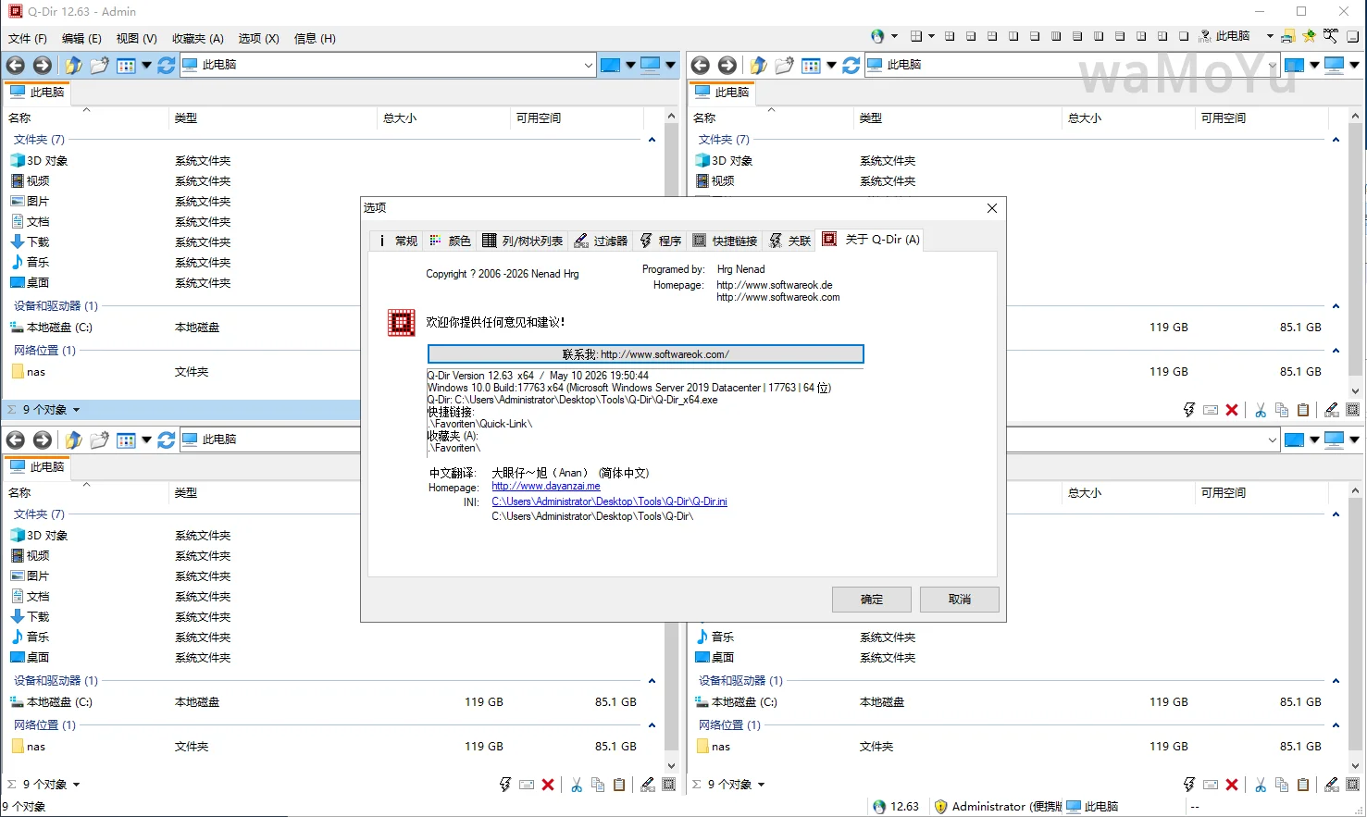Open the 收藏夹 (A) menu
The image size is (1367, 817).
point(198,39)
